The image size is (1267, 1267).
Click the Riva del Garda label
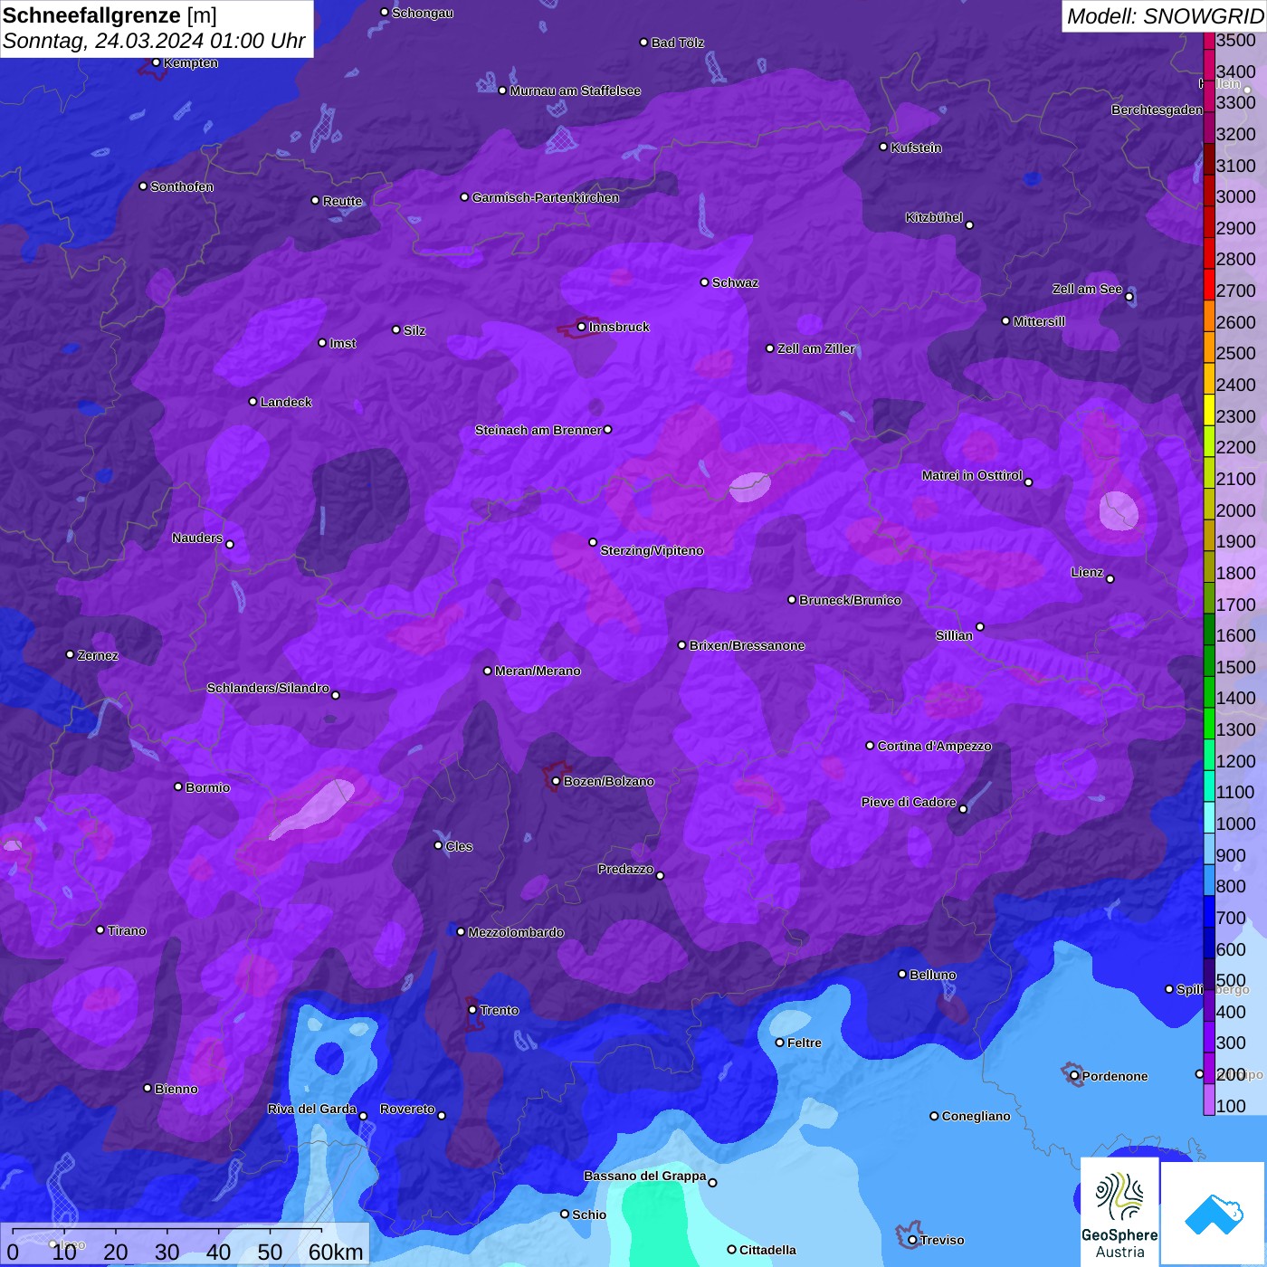(311, 1109)
